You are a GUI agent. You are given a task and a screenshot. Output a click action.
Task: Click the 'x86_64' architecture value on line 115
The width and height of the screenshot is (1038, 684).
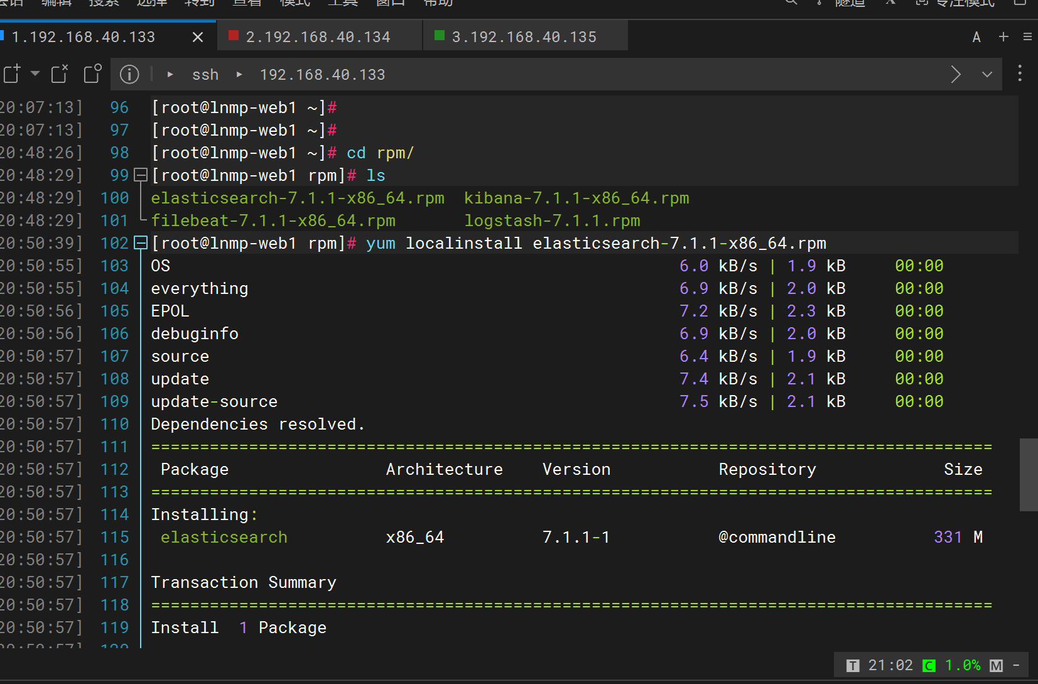coord(415,537)
